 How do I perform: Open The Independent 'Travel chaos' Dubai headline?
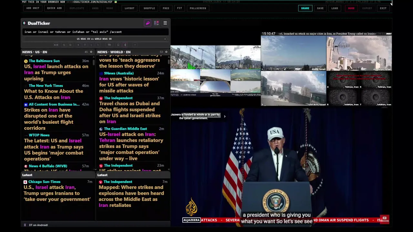(130, 112)
